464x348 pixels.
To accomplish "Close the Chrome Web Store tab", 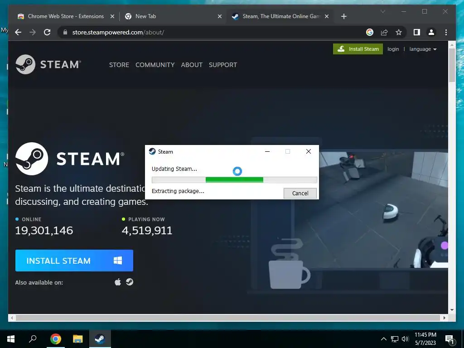I will click(x=112, y=16).
